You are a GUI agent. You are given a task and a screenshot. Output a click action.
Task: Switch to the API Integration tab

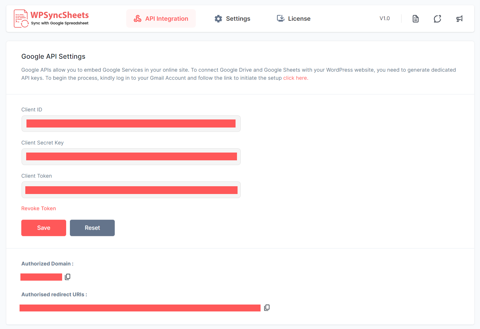[x=161, y=19]
